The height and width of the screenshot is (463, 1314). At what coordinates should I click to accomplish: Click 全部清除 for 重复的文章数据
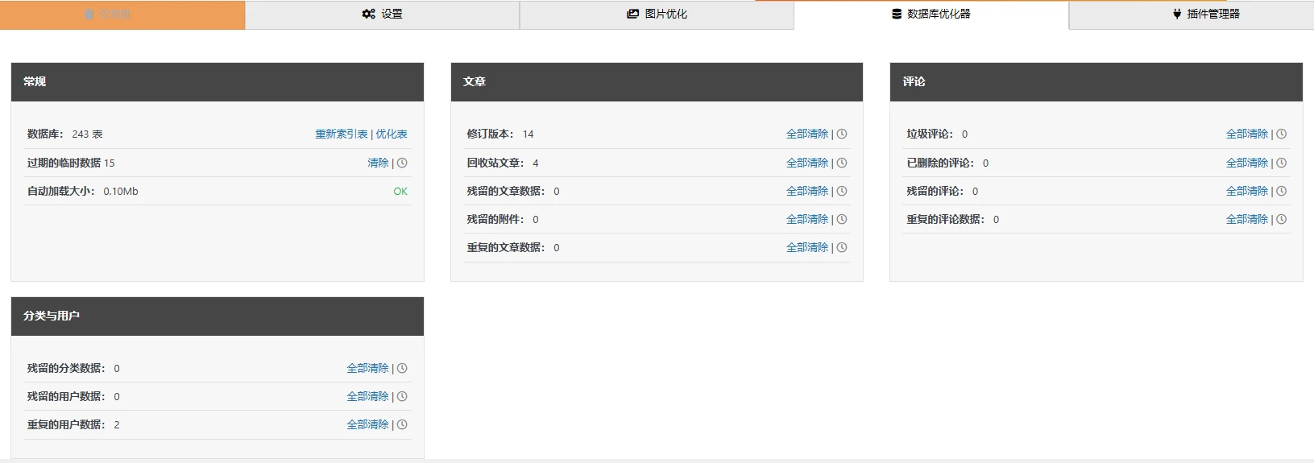(x=807, y=247)
